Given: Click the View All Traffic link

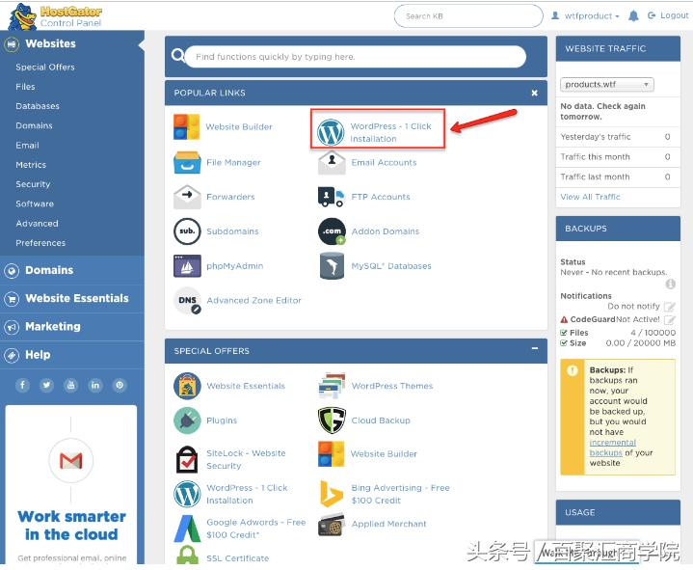Looking at the screenshot, I should click(591, 197).
